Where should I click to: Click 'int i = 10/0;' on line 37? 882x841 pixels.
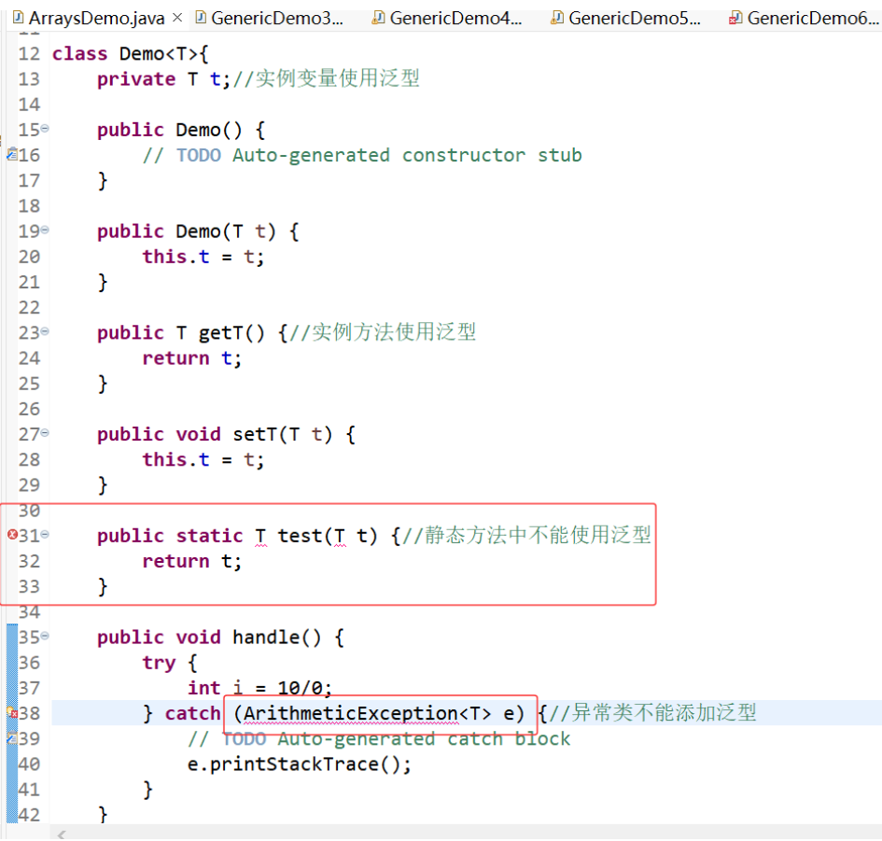point(259,688)
